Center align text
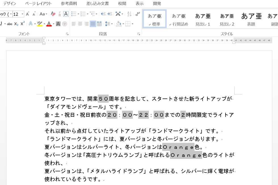278x185 pixels. click(x=80, y=24)
